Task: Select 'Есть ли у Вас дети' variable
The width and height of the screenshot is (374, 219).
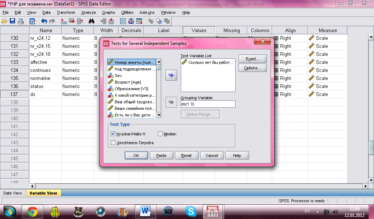Action: click(x=132, y=115)
